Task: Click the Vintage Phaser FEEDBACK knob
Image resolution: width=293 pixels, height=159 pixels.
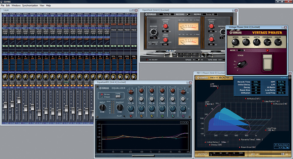Action: click(267, 42)
